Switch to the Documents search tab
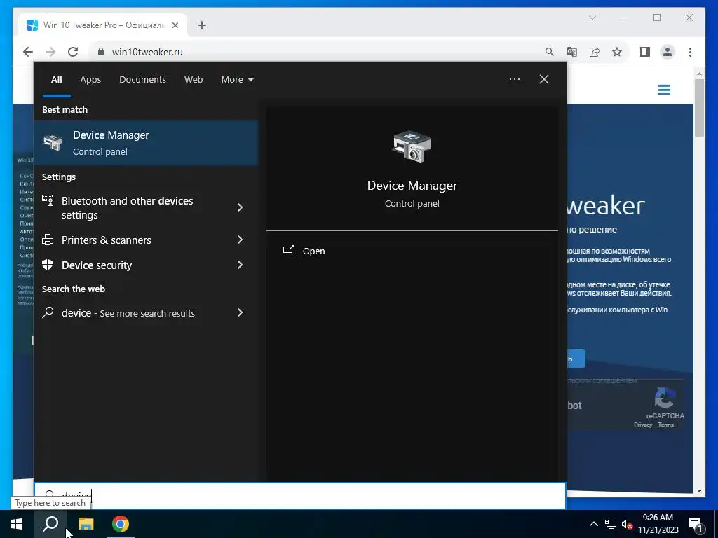The image size is (718, 538). click(142, 79)
